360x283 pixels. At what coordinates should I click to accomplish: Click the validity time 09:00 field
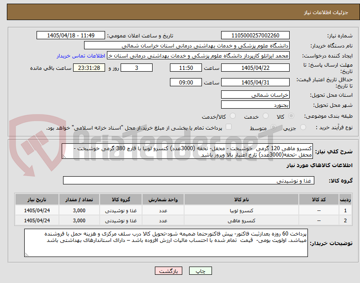186,82
